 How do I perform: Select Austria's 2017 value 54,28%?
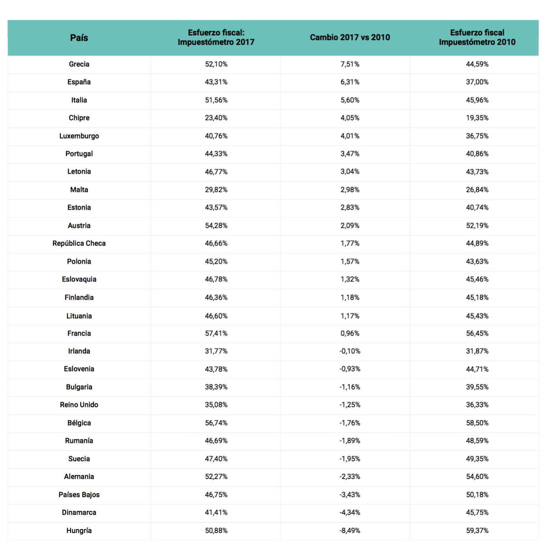tap(216, 226)
